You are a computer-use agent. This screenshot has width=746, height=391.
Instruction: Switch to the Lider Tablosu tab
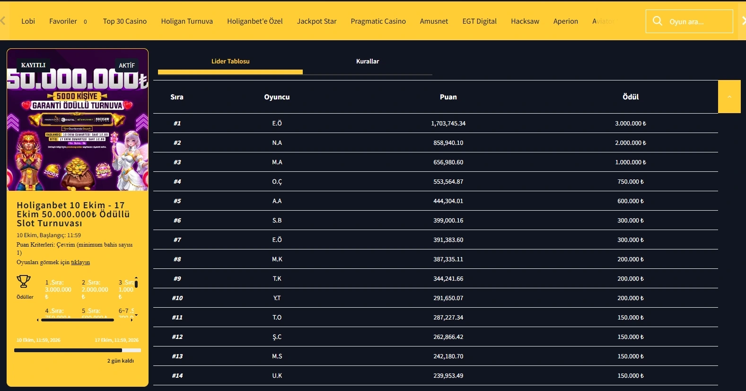click(x=230, y=62)
